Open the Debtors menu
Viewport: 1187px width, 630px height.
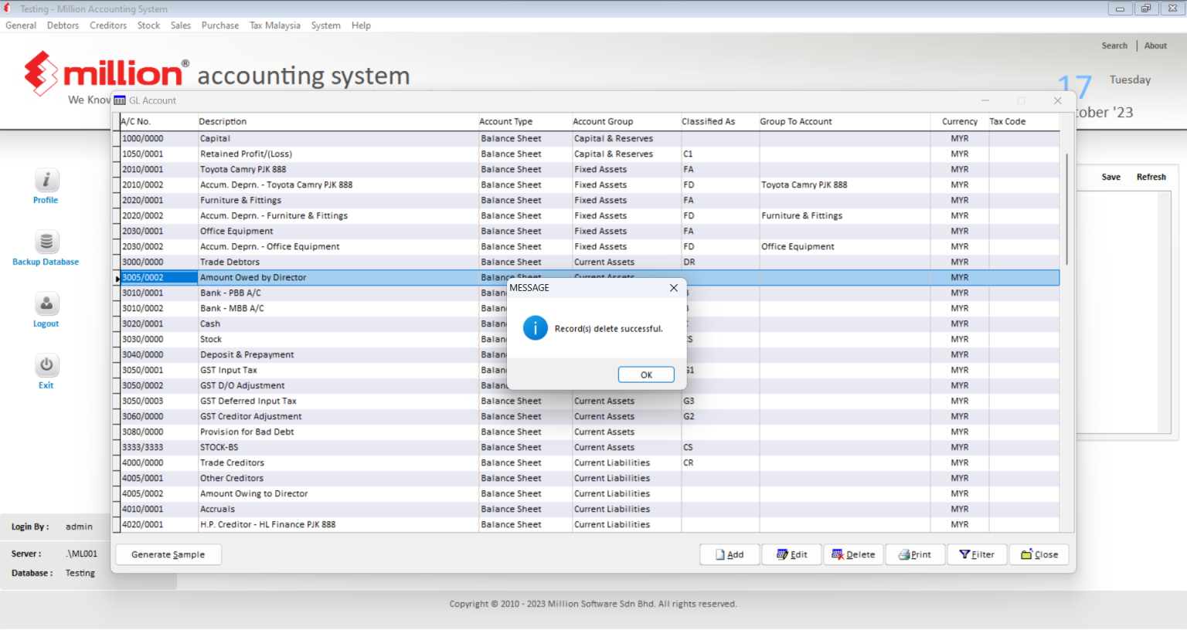pyautogui.click(x=63, y=25)
